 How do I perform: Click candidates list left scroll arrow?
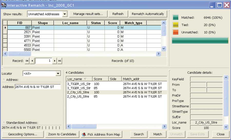(69, 126)
